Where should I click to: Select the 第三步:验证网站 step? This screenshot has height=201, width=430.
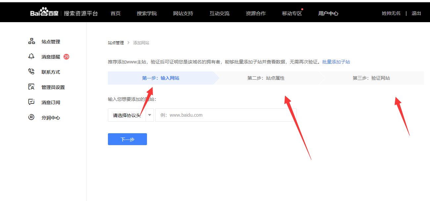(x=371, y=78)
